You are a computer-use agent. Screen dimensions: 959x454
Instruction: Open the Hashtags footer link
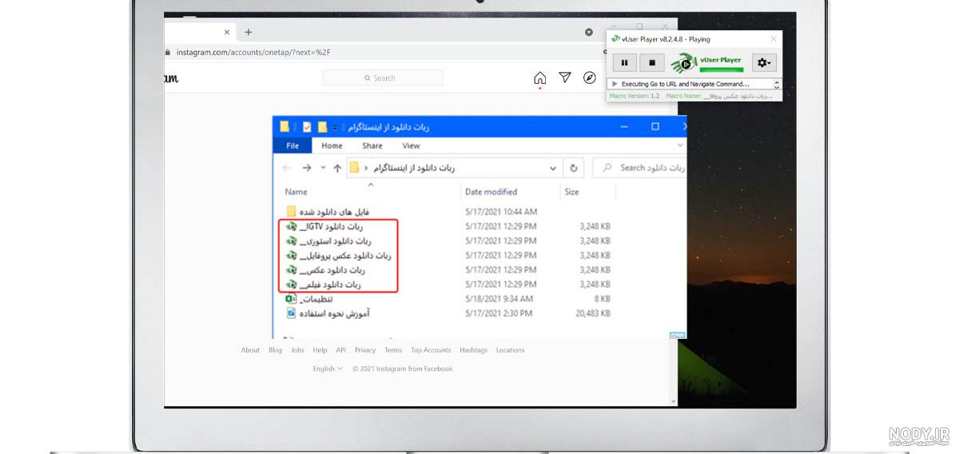474,350
